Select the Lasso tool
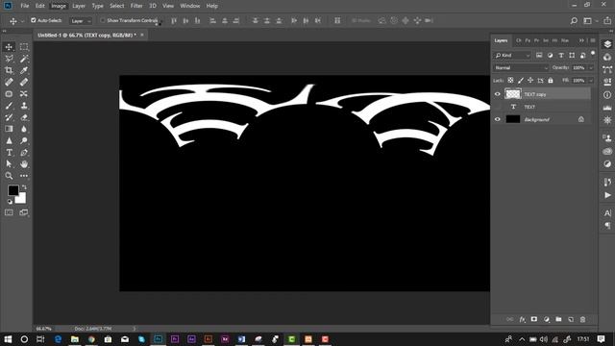The image size is (615, 346). [x=9, y=59]
